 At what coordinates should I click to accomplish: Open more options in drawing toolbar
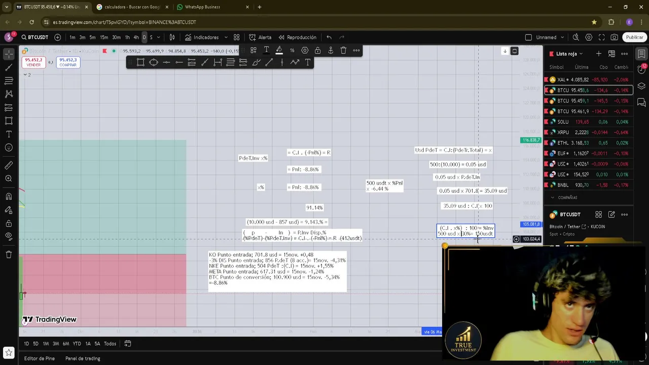(x=356, y=50)
